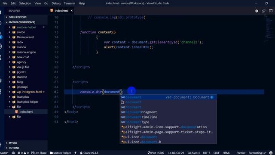The height and width of the screenshot is (155, 275).
Task: Pick the ui-icon-document-b suggestion
Action: 168,142
